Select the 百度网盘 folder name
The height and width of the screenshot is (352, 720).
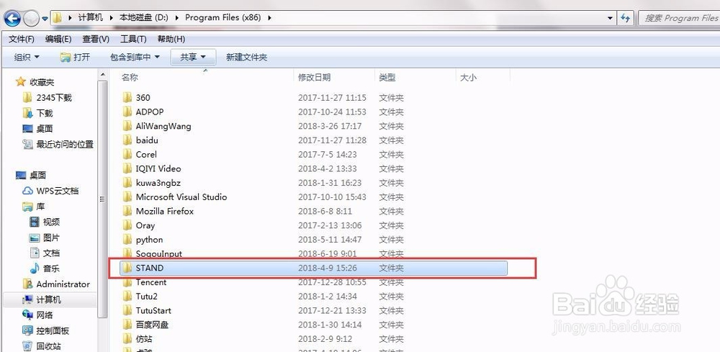point(152,325)
